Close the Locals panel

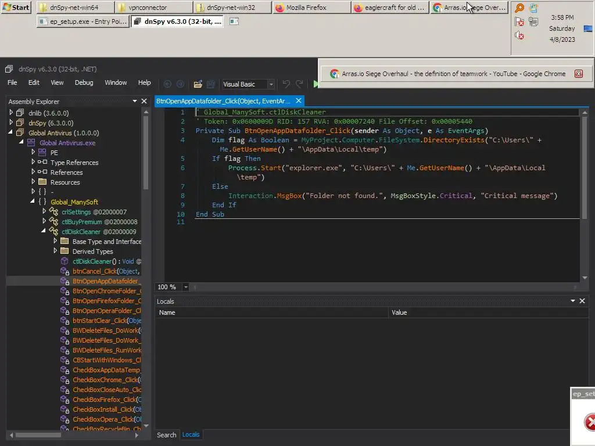(x=582, y=301)
